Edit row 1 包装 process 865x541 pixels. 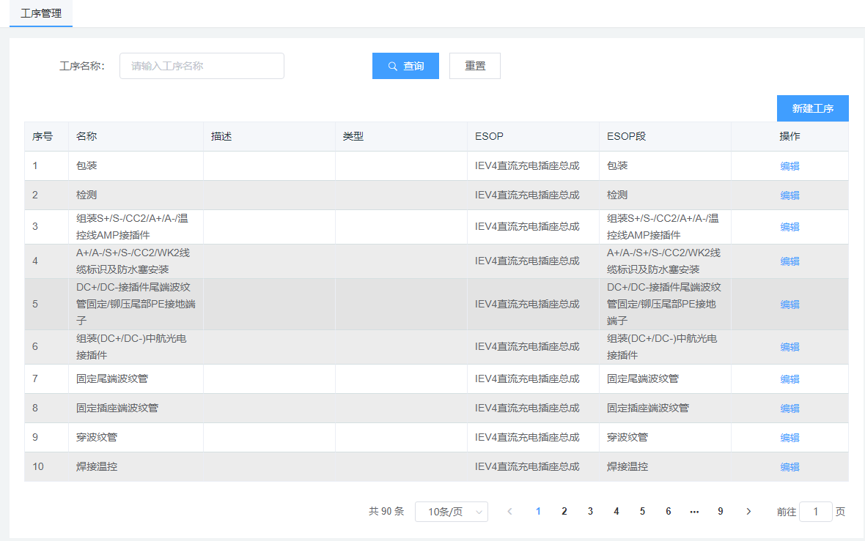789,166
